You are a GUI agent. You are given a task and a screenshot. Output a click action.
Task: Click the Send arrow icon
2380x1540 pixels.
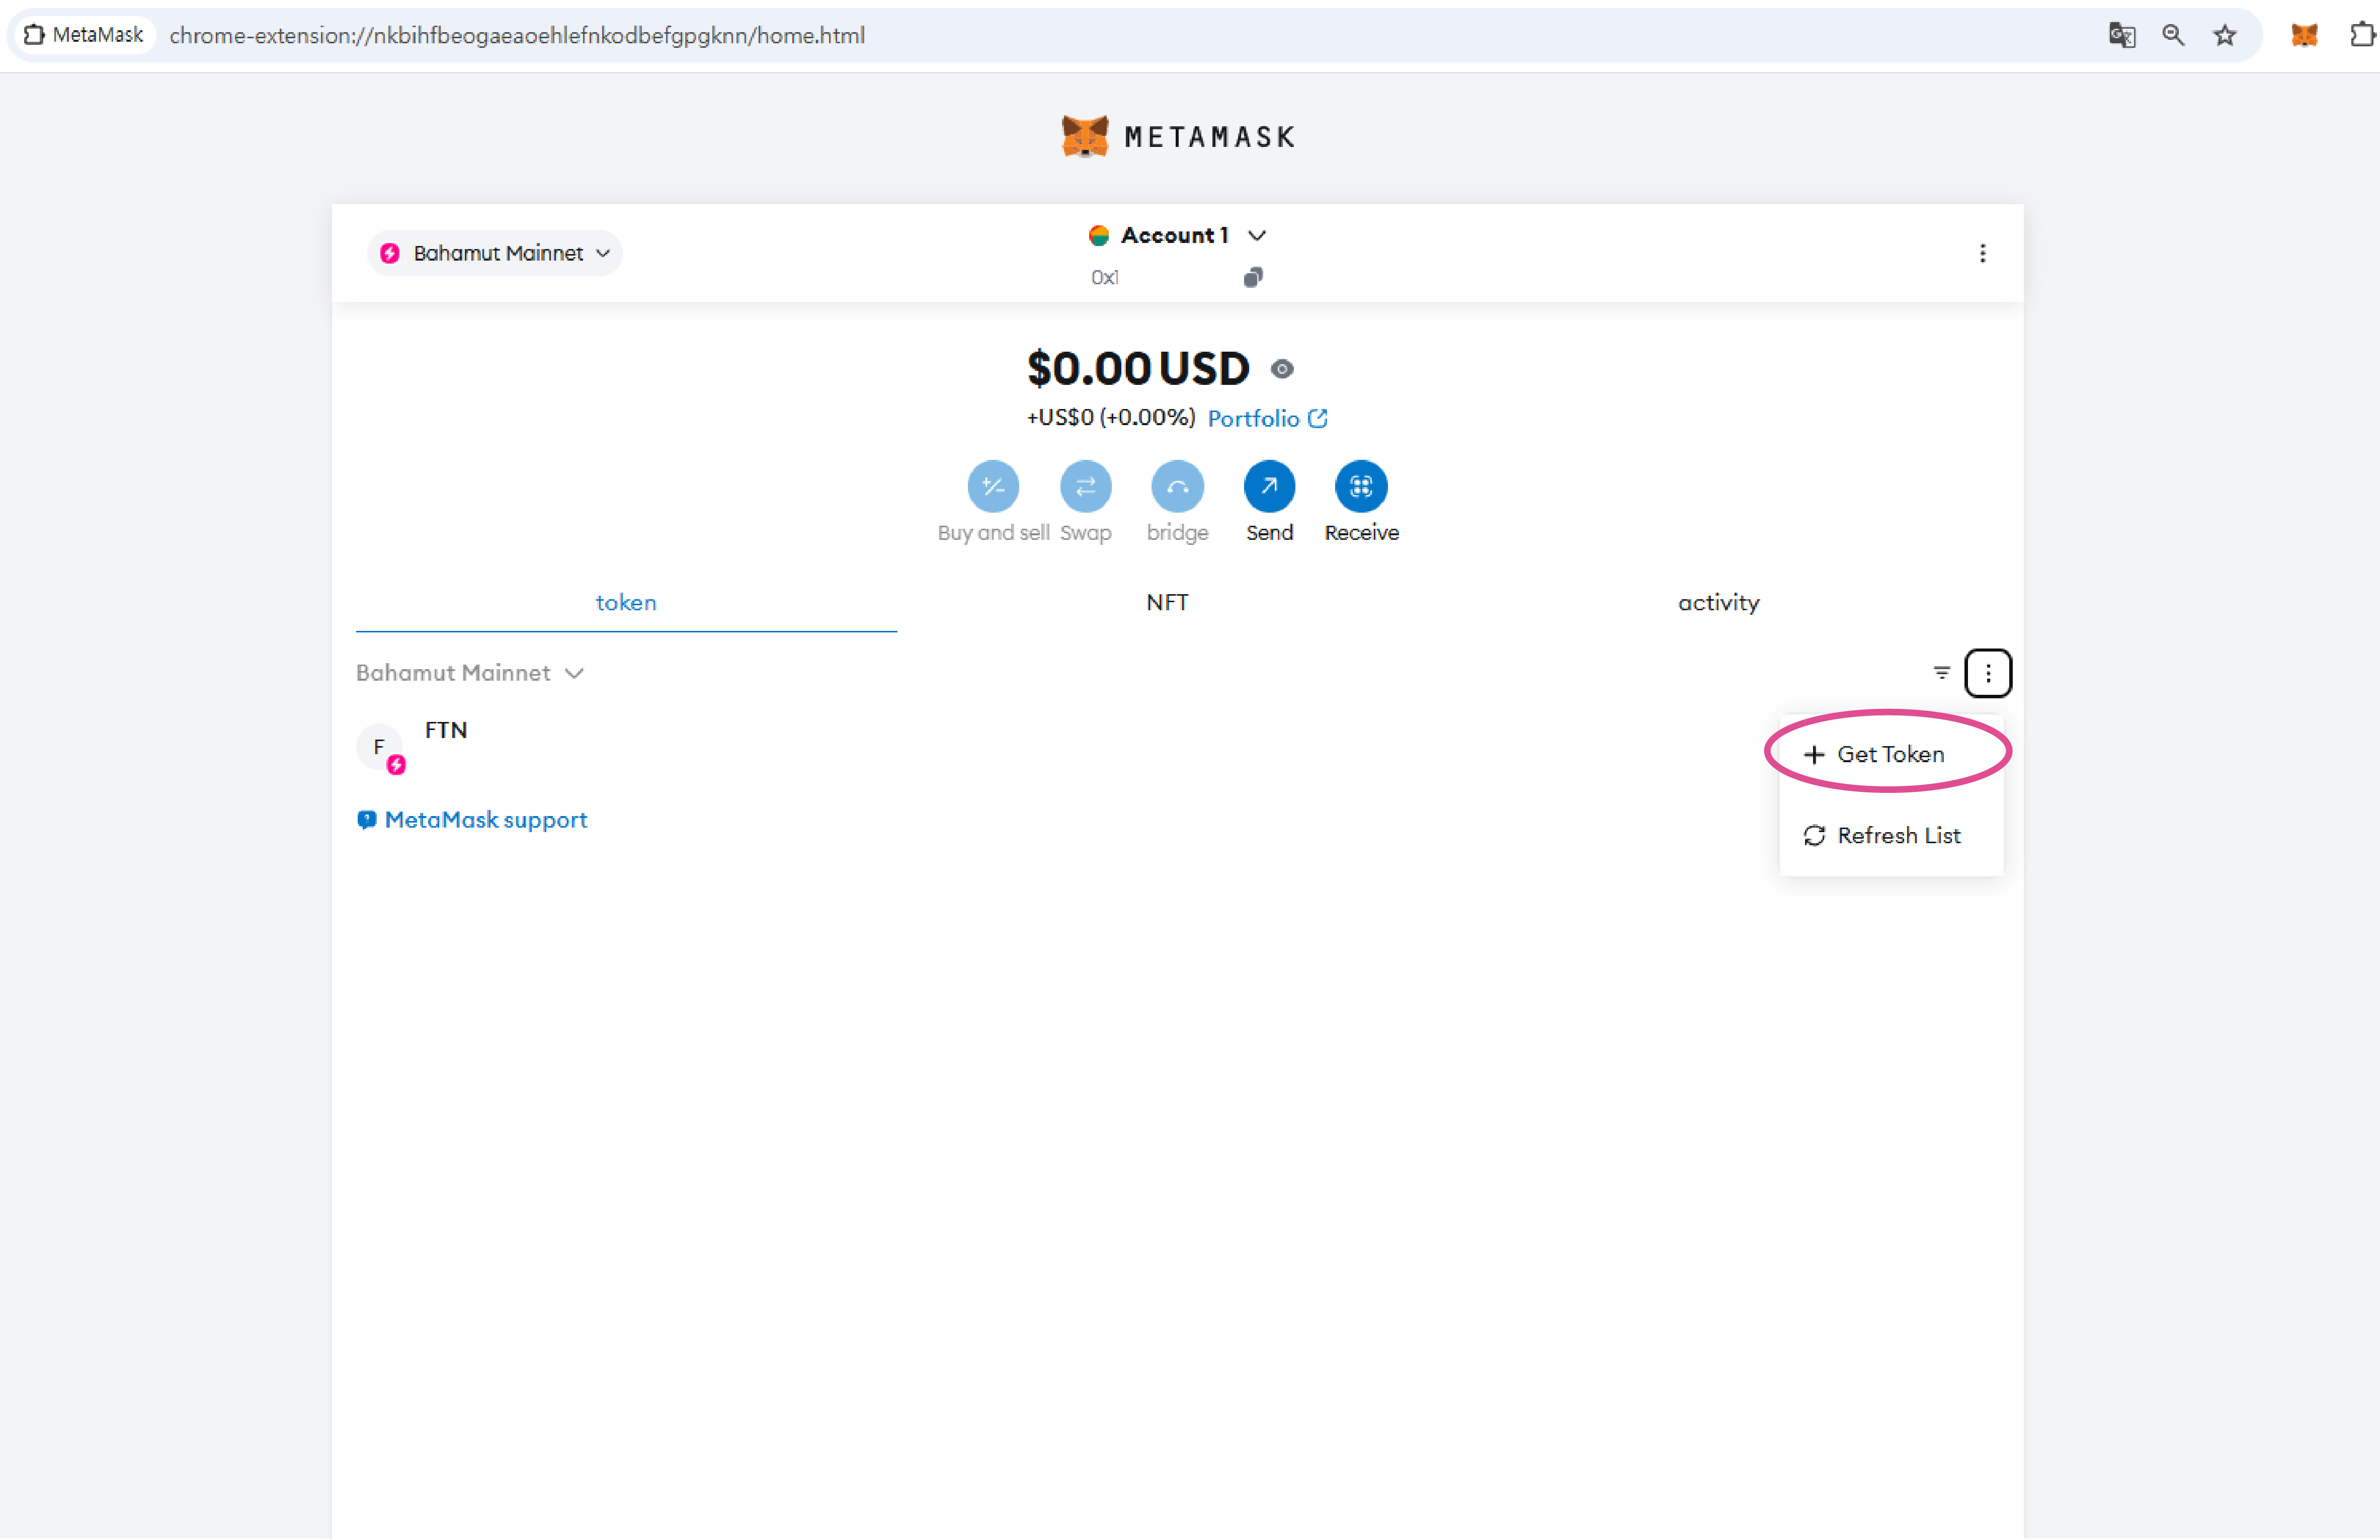[1269, 486]
